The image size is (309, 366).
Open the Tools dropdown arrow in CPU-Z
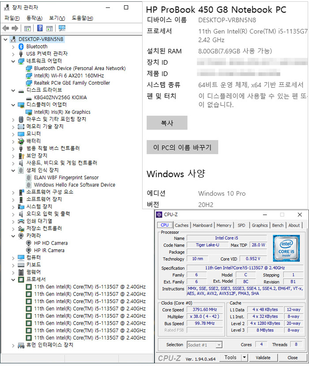244,357
